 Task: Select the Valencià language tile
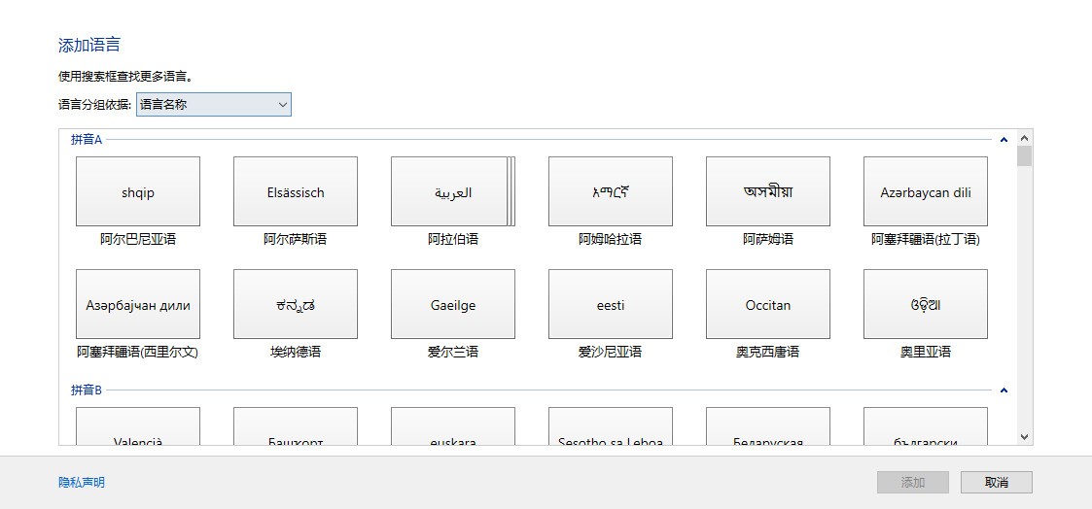(138, 426)
